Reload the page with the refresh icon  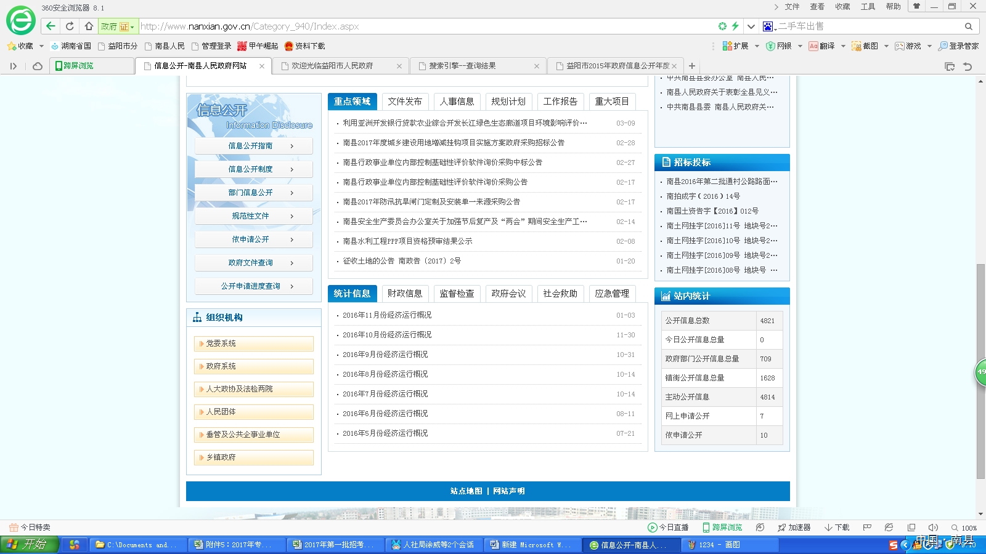(x=70, y=26)
